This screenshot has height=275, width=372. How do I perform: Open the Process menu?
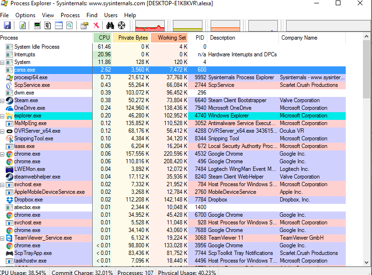pyautogui.click(x=70, y=15)
